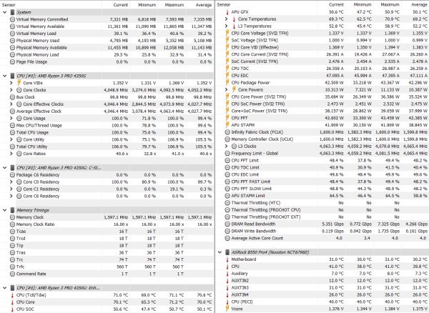Click the thermometer icon next to APU GFX
429x313 pixels.
coord(227,12)
